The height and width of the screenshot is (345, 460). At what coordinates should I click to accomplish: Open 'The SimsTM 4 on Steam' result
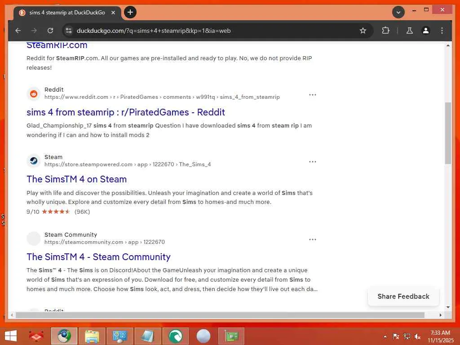(76, 179)
